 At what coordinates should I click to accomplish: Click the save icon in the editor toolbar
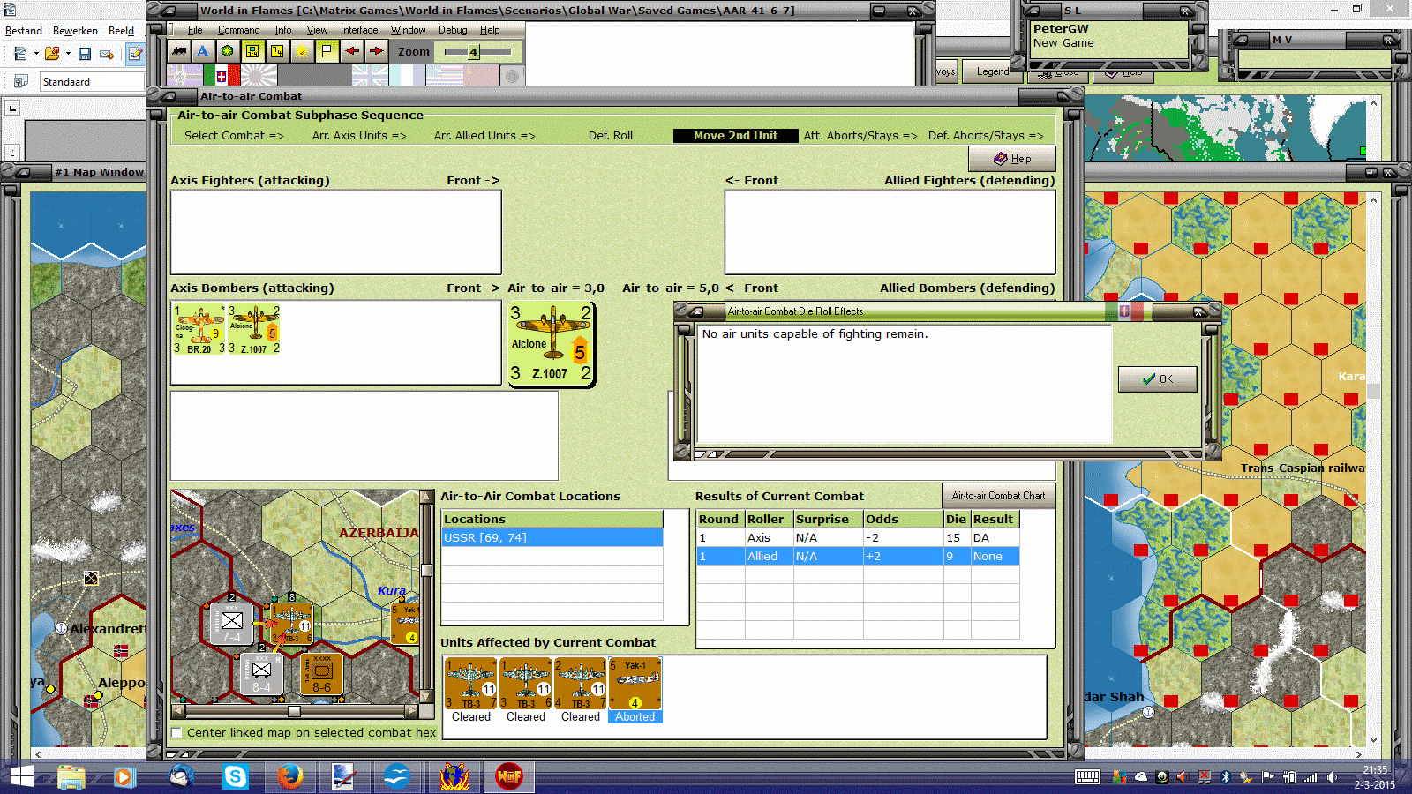coord(85,54)
